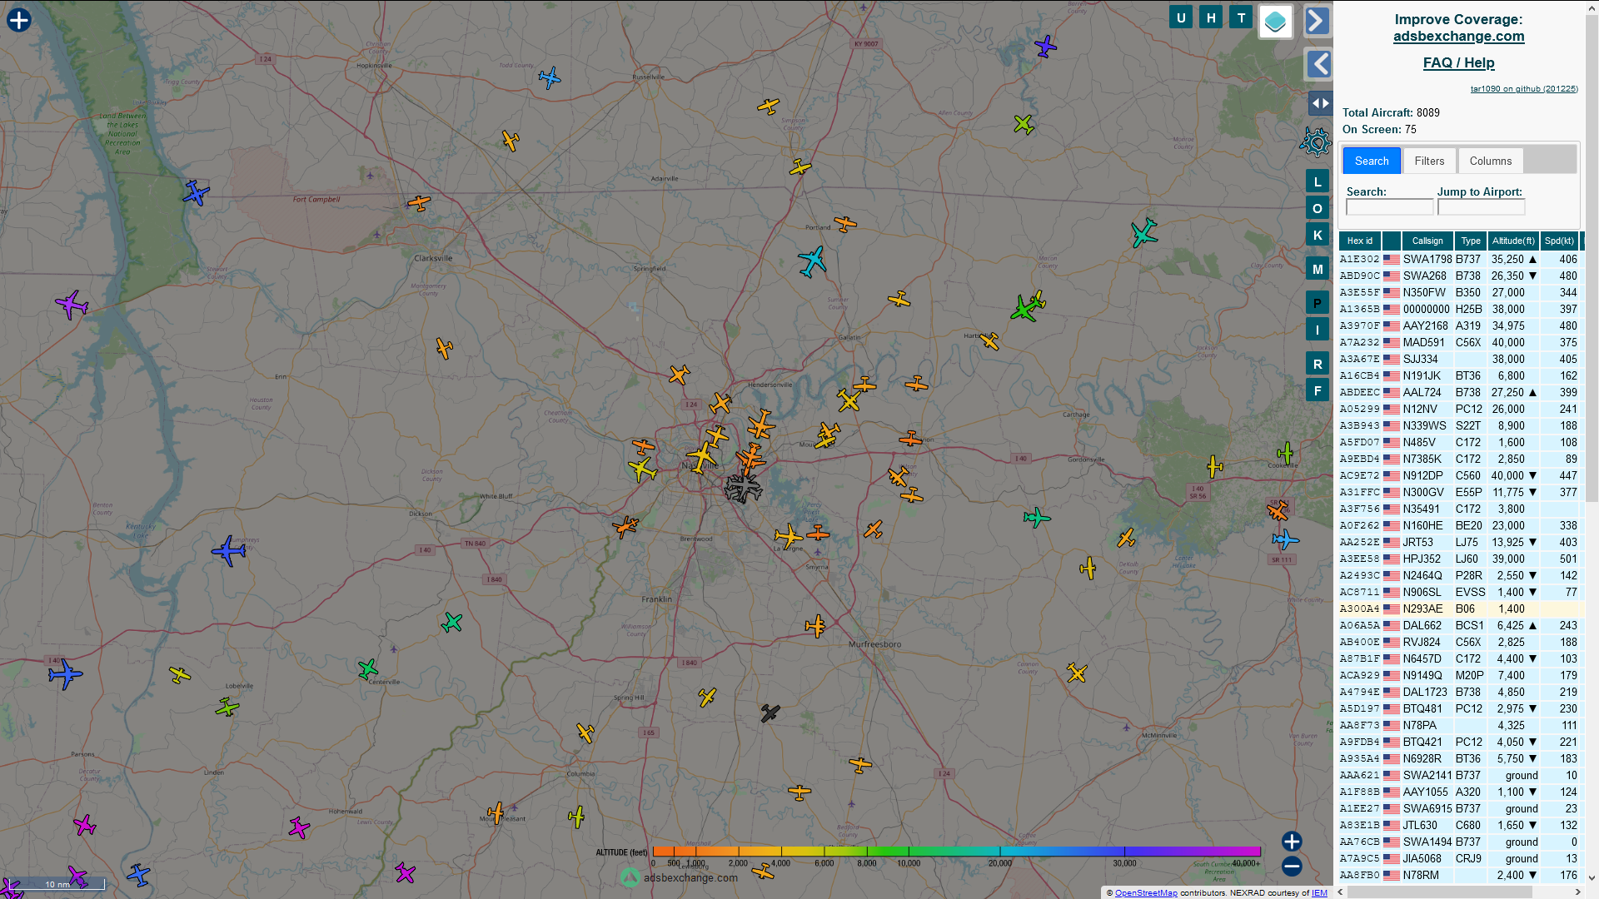This screenshot has height=899, width=1599.
Task: Open the adsbexchange.com coverage link
Action: pos(1458,36)
